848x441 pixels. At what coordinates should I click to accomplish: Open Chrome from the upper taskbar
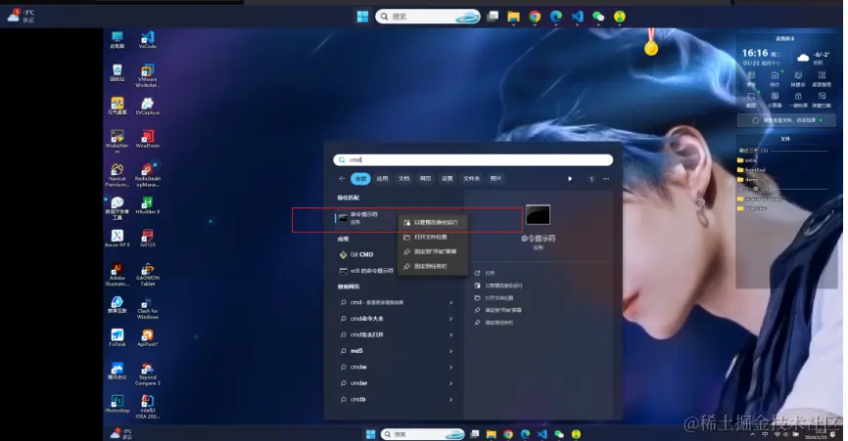coord(535,17)
